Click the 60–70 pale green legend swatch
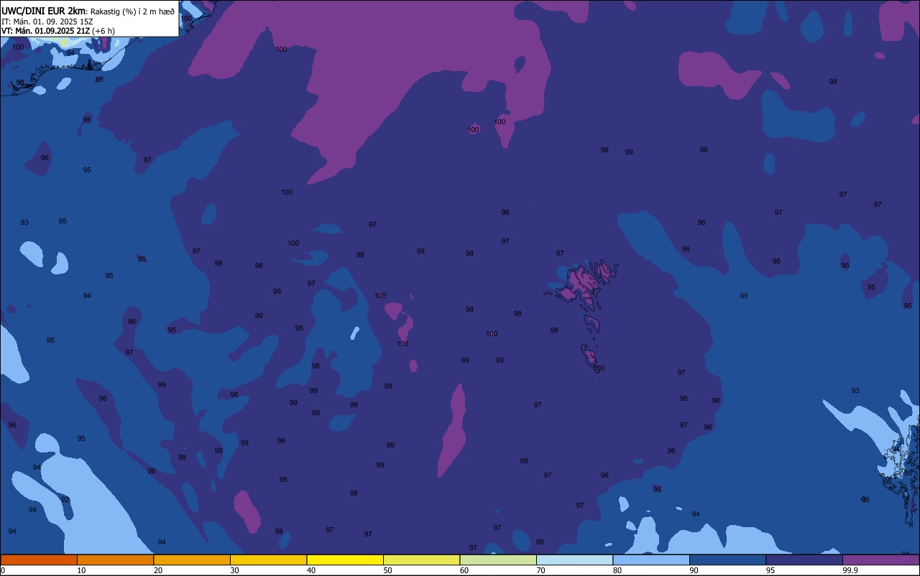This screenshot has width=920, height=576. 498,559
